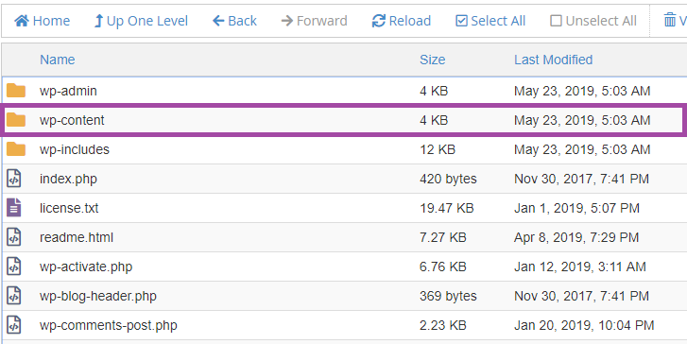Screen dimensions: 687x344
Task: Sort the list by the Size column
Action: (433, 60)
